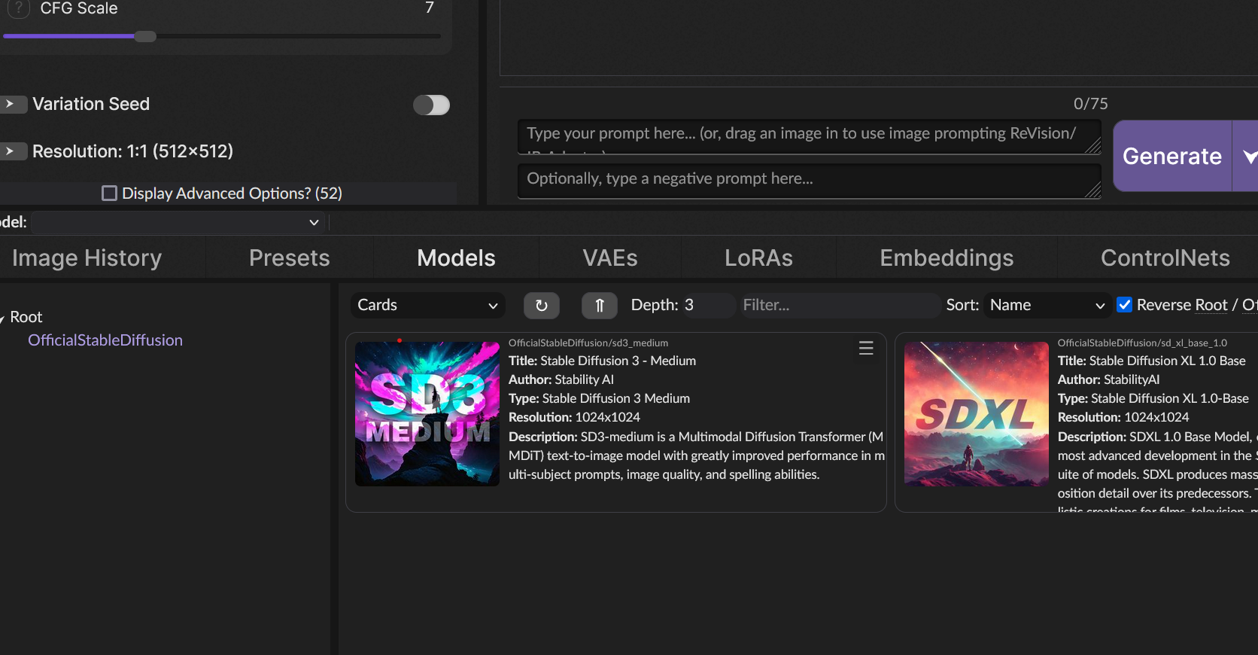Screen dimensions: 1258x655
Task: Click the negative prompt text box
Action: coord(810,181)
